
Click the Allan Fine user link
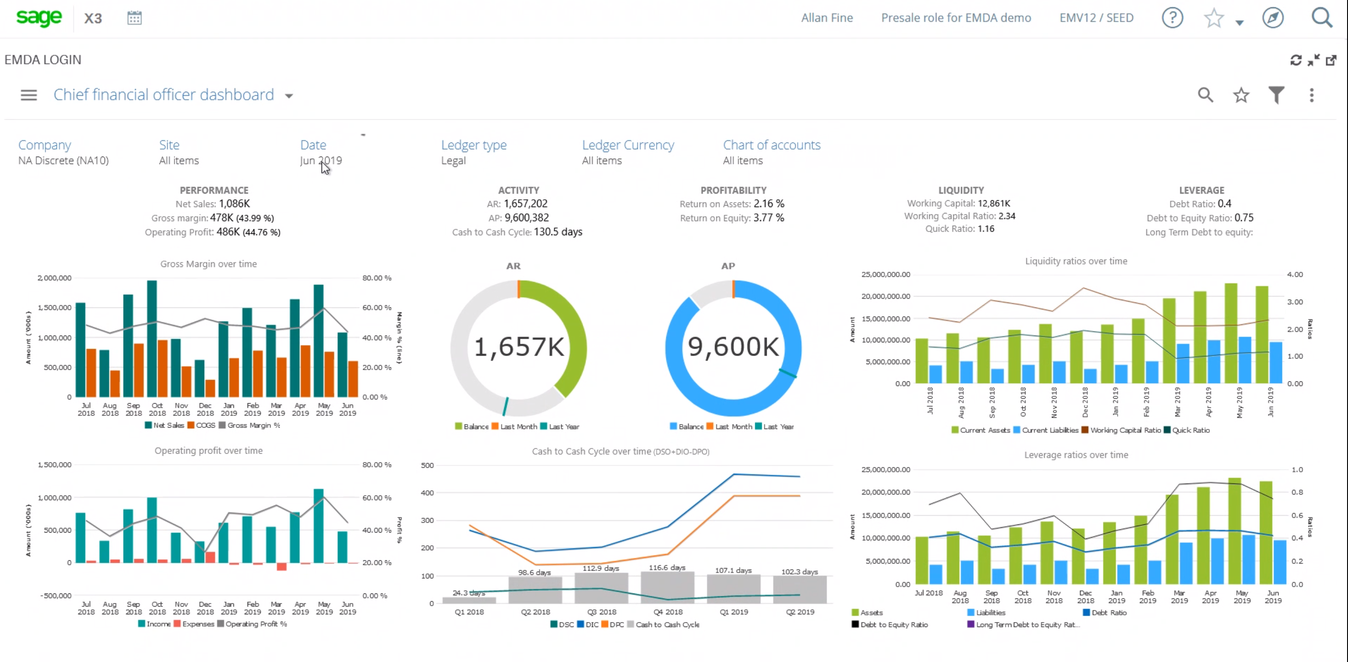coord(827,17)
